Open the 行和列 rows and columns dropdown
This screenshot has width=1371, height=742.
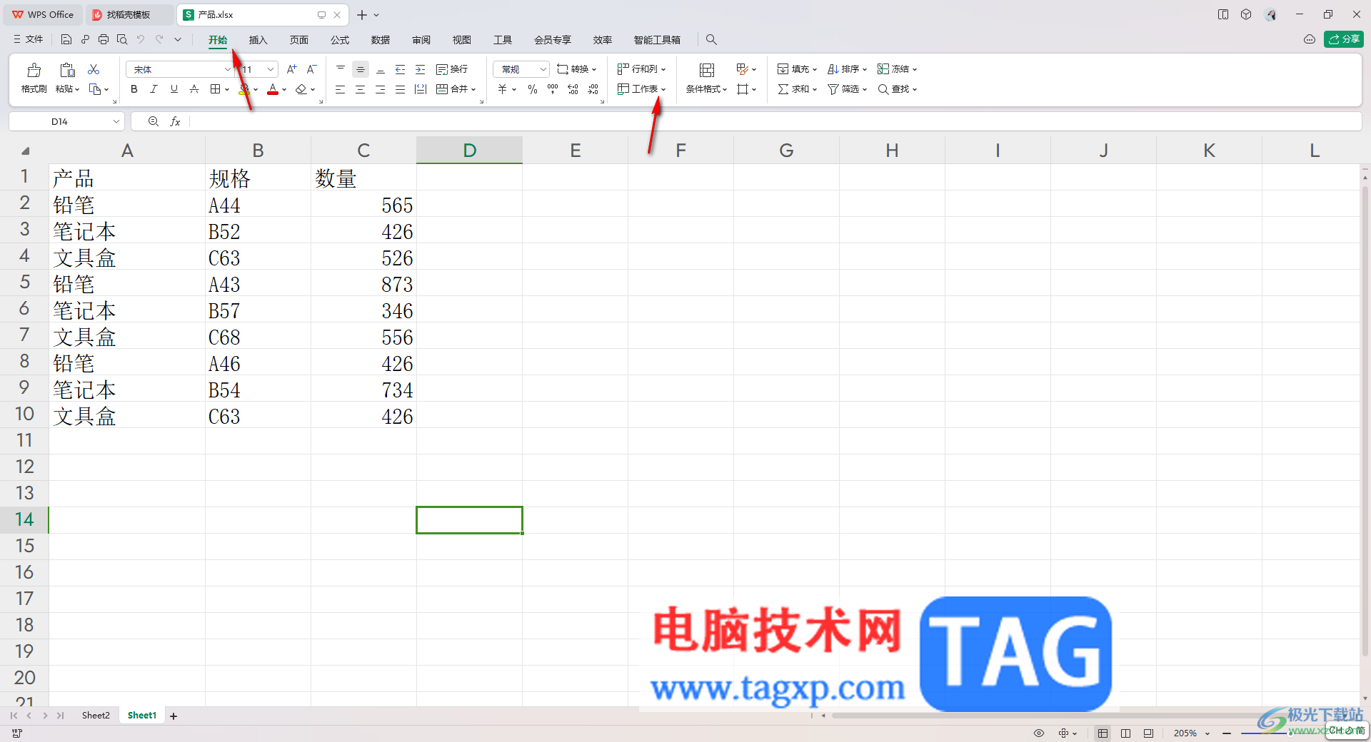[642, 69]
